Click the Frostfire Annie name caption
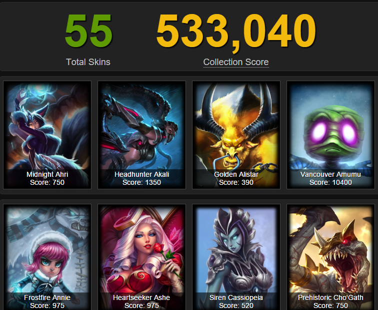This screenshot has width=378, height=310. click(47, 297)
